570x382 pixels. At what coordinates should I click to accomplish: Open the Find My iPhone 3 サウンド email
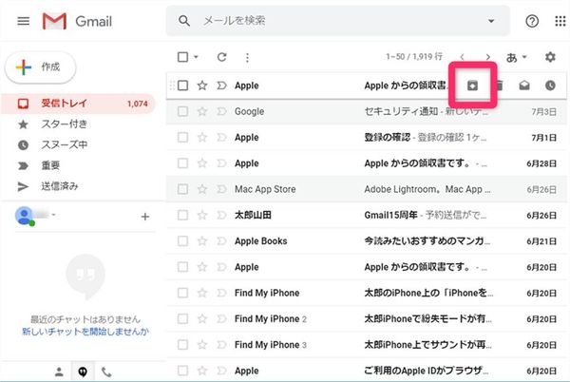pyautogui.click(x=367, y=344)
